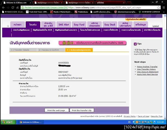
Task: Click the browser forward arrow
Action: pos(8,7)
